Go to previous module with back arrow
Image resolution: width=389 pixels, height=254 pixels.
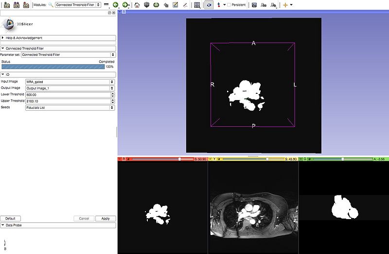115,4
